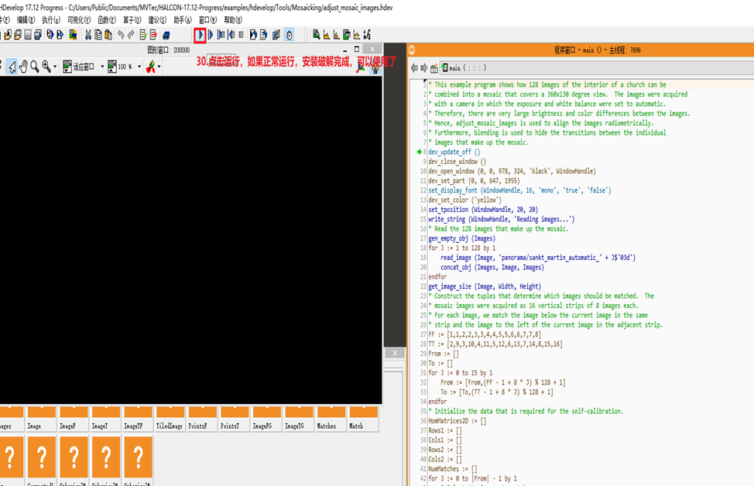Open the zoom inspection tool icon
This screenshot has width=754, height=486.
(316, 35)
